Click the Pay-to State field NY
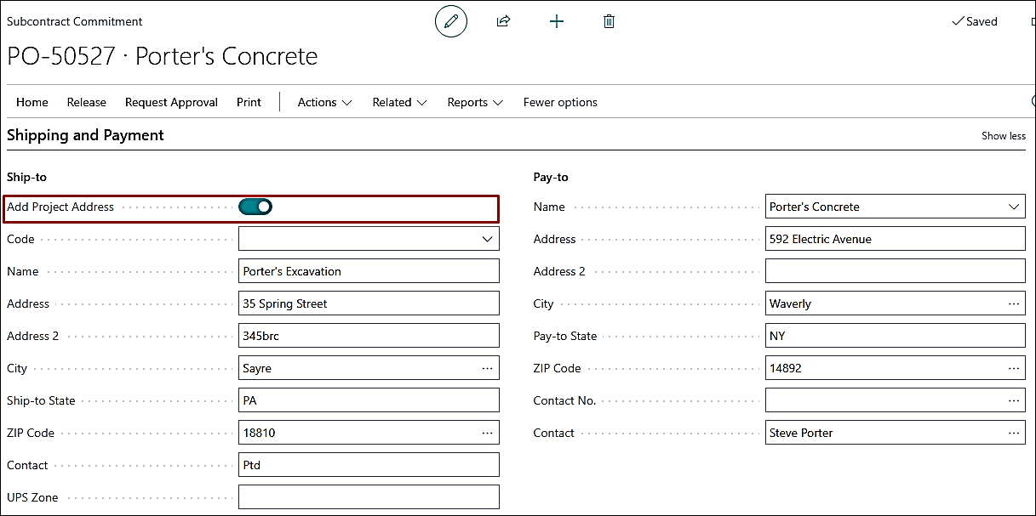 pos(896,336)
